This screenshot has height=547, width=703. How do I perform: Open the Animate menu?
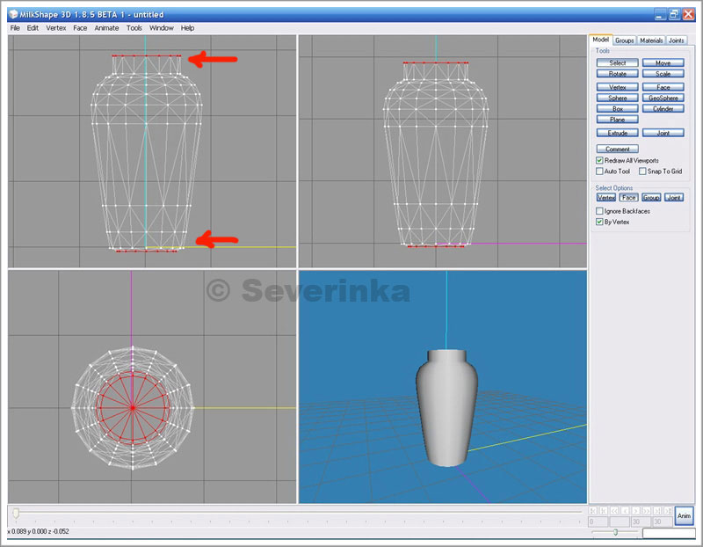(x=106, y=28)
